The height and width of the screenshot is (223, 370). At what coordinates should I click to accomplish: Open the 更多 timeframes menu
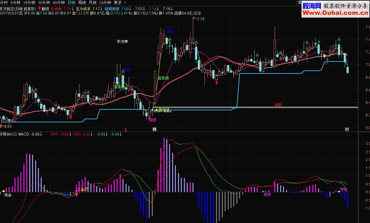(118, 2)
